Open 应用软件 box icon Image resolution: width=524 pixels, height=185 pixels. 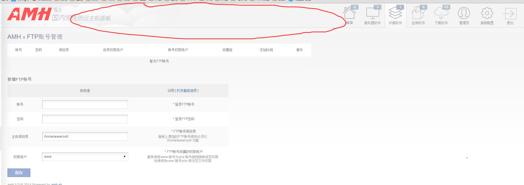[418, 14]
